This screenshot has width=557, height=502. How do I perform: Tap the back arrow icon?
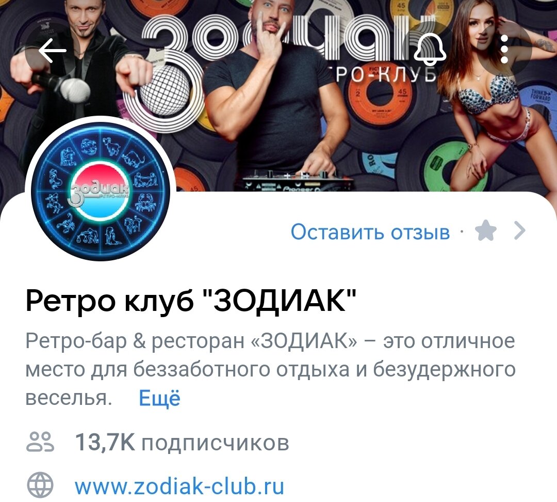click(52, 50)
